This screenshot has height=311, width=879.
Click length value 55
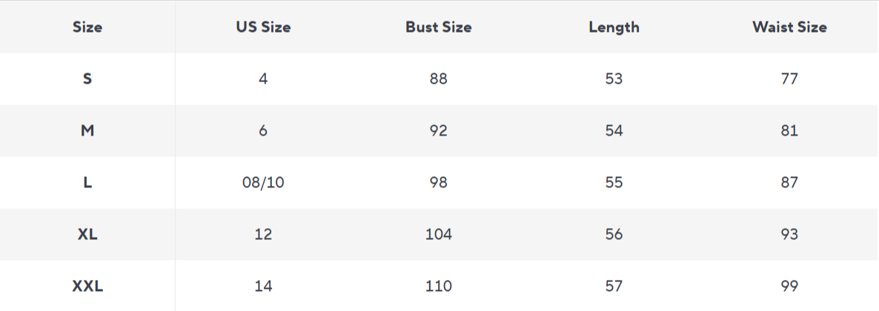pyautogui.click(x=614, y=182)
